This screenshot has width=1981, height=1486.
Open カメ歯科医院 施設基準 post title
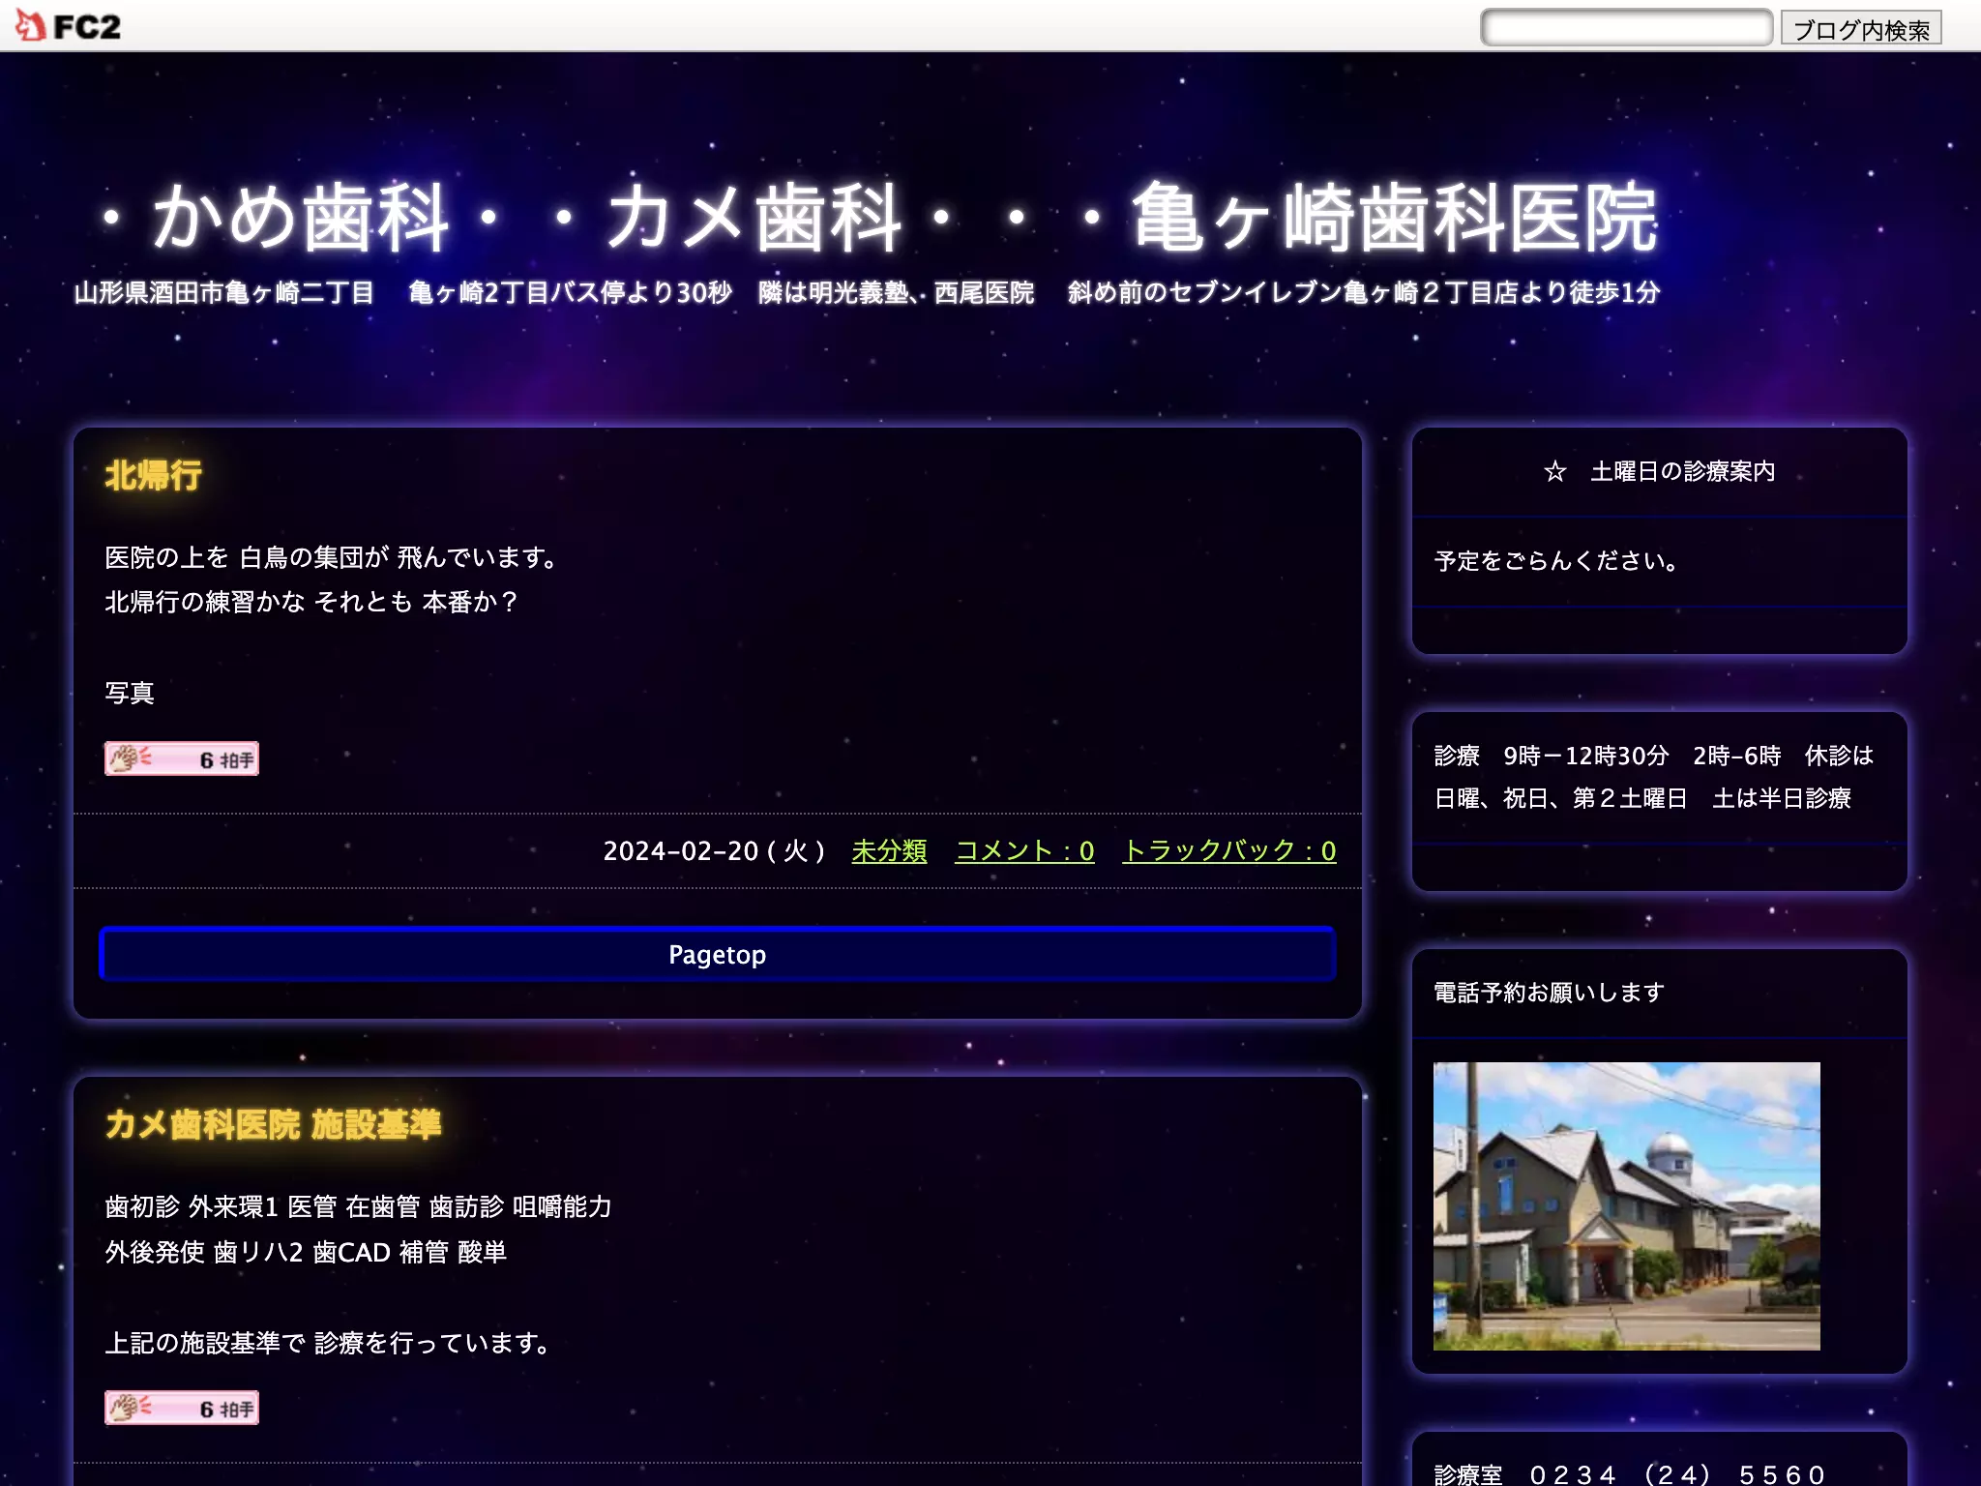click(273, 1124)
